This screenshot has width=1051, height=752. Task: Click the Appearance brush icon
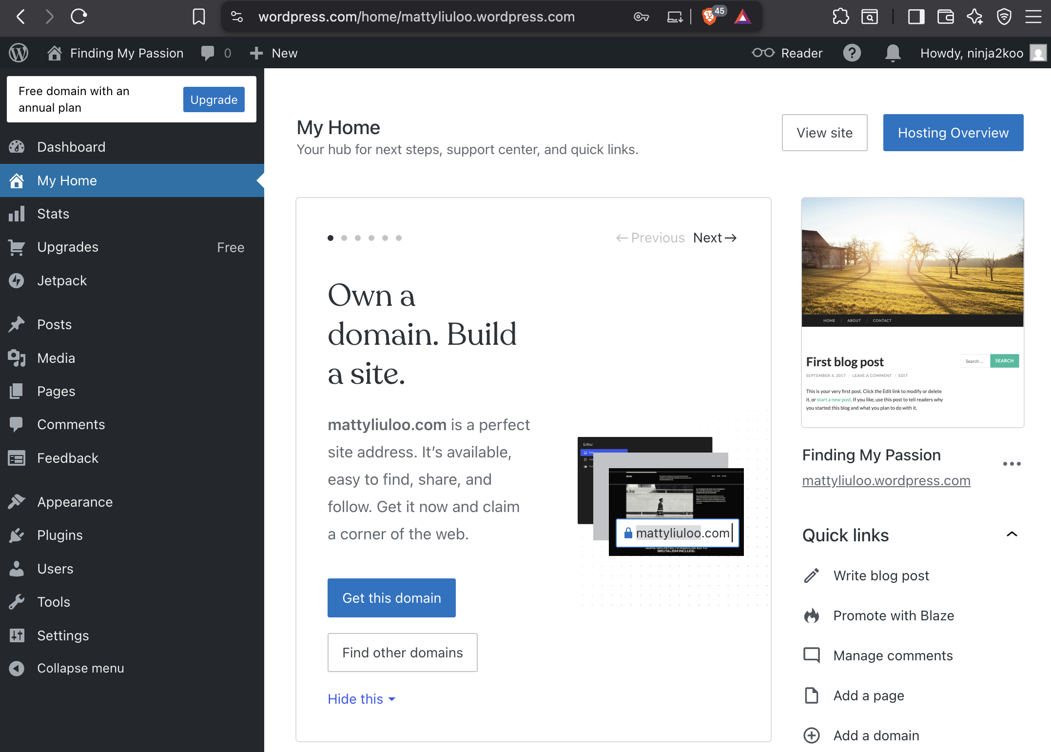[17, 501]
